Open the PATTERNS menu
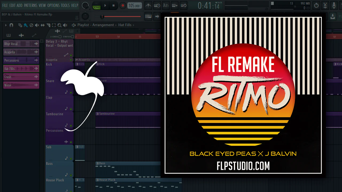The height and width of the screenshot is (192, 342). (x=30, y=5)
